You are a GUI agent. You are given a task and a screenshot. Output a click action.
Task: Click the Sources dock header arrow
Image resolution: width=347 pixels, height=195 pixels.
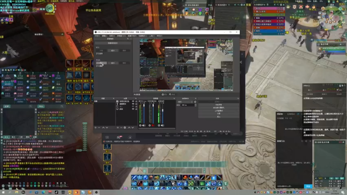(136, 98)
